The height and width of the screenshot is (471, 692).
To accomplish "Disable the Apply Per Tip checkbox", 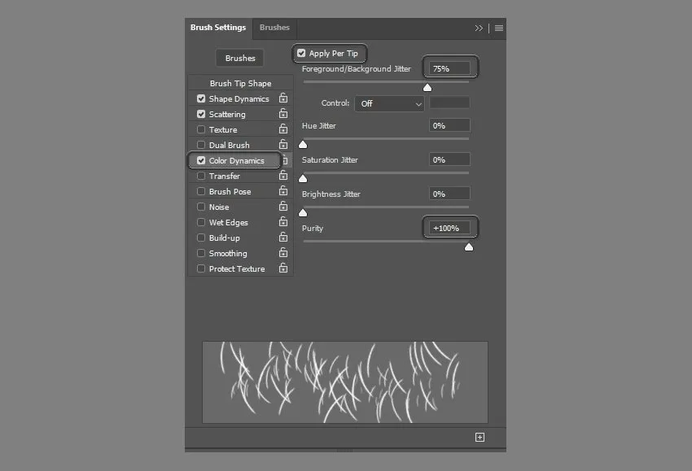I will pyautogui.click(x=301, y=54).
